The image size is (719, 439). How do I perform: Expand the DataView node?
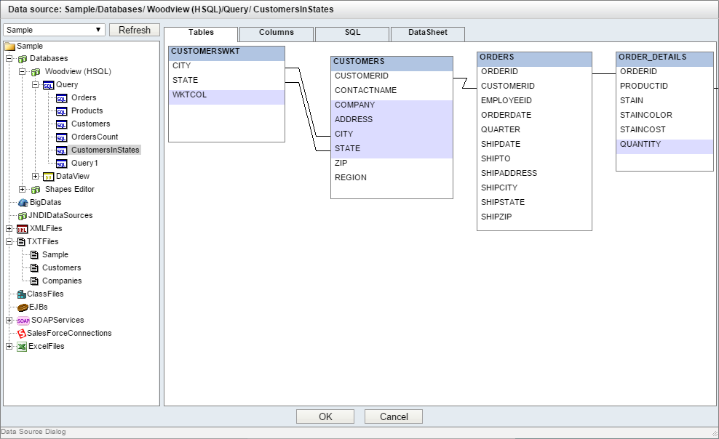(36, 176)
